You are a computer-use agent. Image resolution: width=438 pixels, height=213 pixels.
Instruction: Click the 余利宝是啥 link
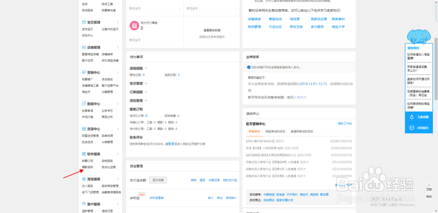click(x=156, y=198)
